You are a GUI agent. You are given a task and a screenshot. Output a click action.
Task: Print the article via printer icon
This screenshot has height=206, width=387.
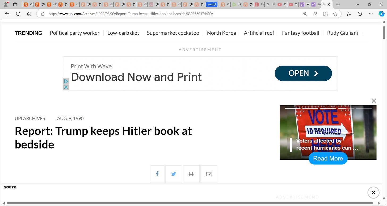click(191, 174)
